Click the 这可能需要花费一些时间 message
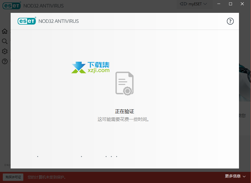 123,119
